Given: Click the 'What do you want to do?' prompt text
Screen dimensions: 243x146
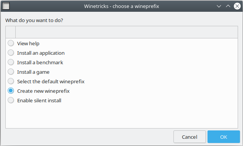Looking at the screenshot, I should (x=34, y=21).
